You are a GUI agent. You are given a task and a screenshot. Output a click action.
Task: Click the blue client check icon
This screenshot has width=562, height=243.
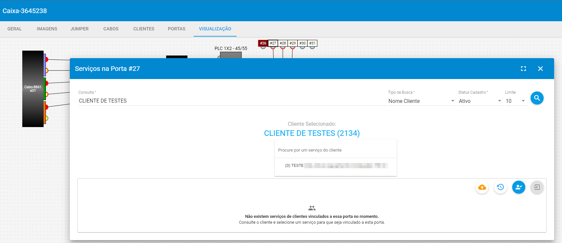pos(519,187)
